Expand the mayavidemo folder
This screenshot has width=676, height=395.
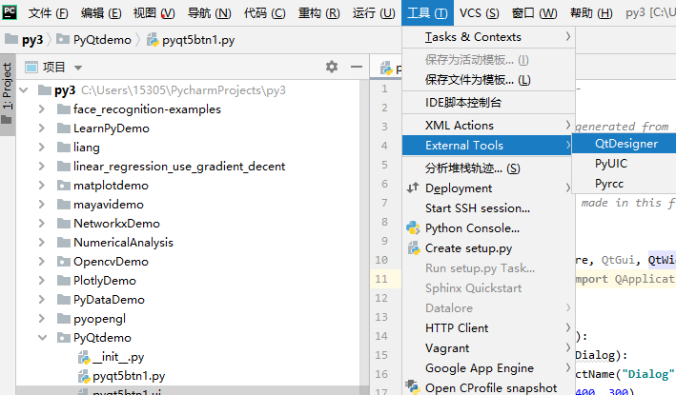[x=41, y=204]
